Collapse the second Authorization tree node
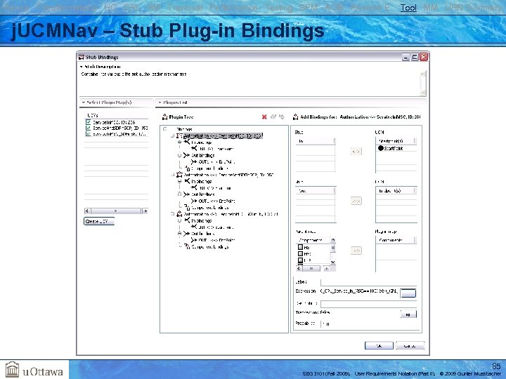The image size is (506, 379). tap(172, 175)
